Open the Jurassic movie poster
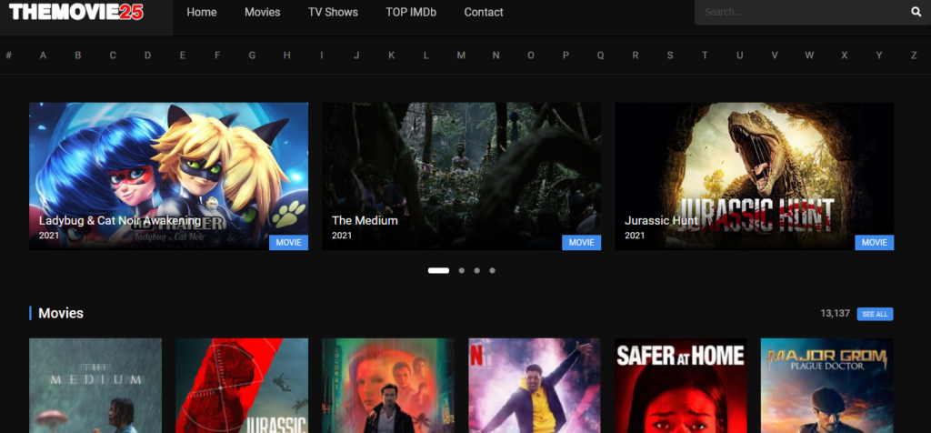 [x=242, y=386]
